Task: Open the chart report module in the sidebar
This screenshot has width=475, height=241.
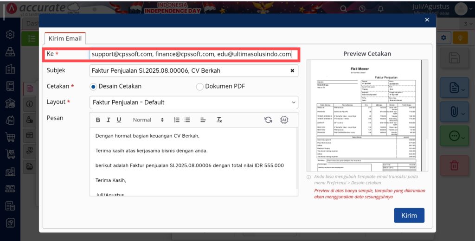Action: (10, 223)
